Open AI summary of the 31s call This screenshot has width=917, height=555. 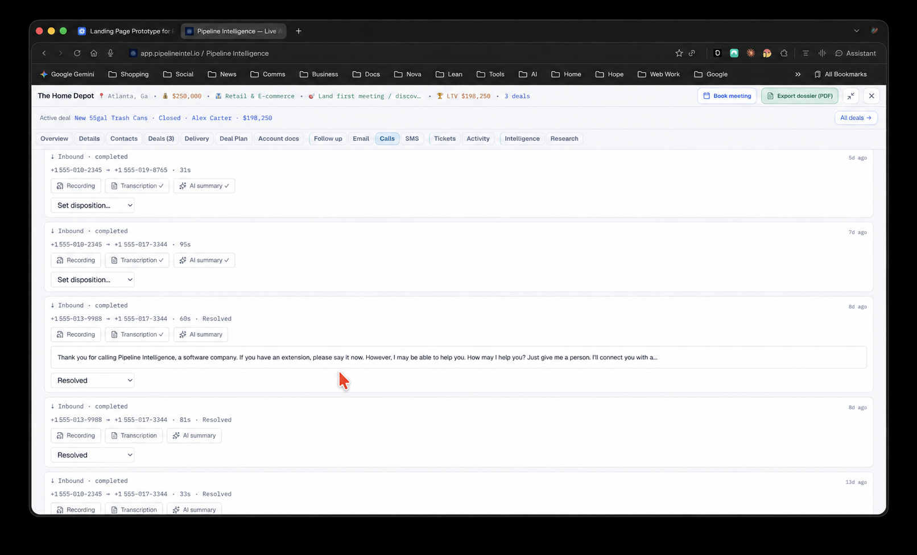pyautogui.click(x=204, y=185)
